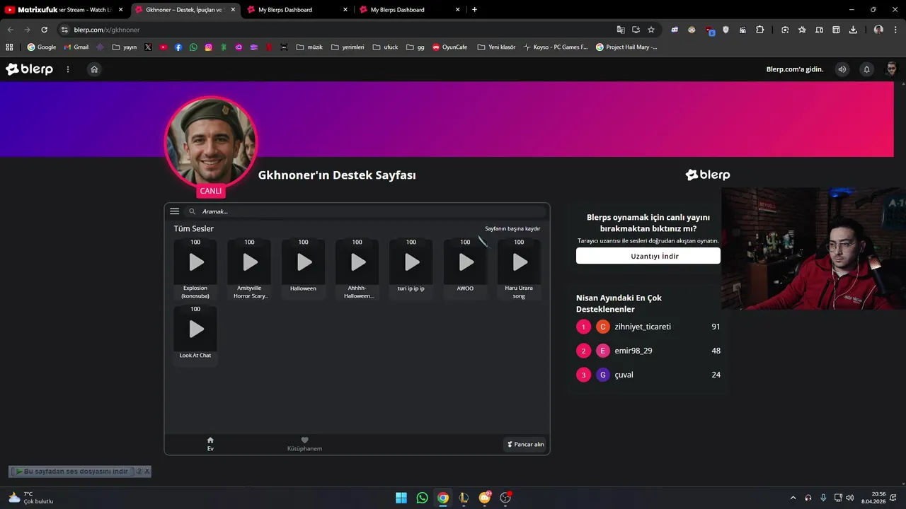Open the Chrome profile avatar
The height and width of the screenshot is (509, 906).
[x=878, y=30]
